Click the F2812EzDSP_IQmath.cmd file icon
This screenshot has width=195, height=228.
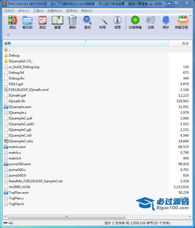(6, 90)
